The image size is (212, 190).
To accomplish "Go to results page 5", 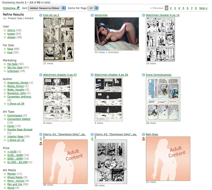I will tap(183, 8).
